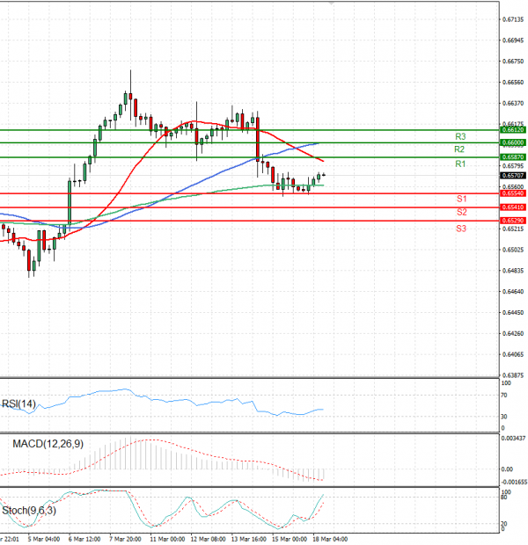Screen dimensions: 528x545
Task: Click the 0.63875 price axis value
Action: 513,375
